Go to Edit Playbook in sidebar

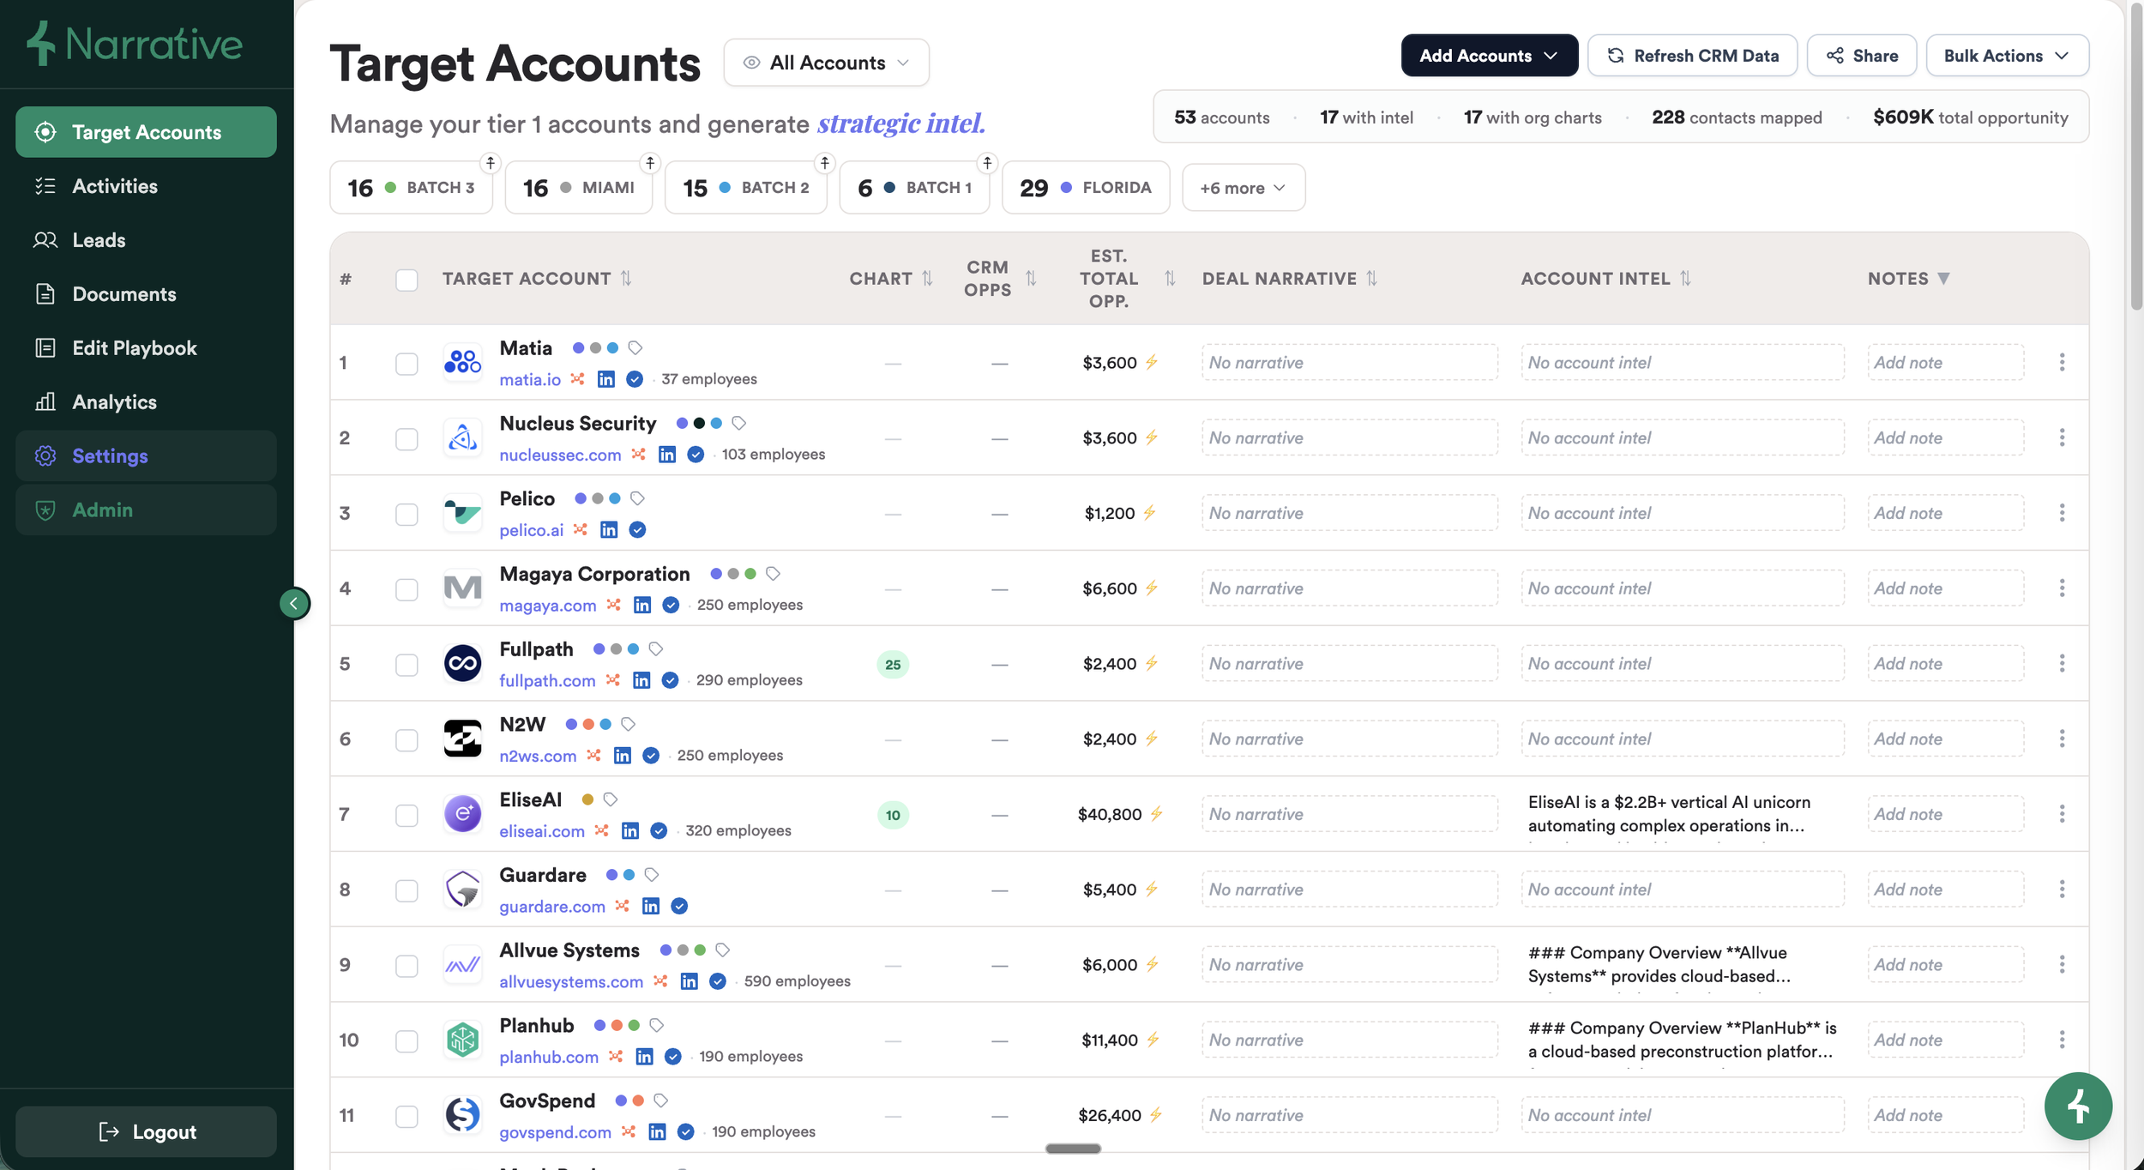(135, 347)
